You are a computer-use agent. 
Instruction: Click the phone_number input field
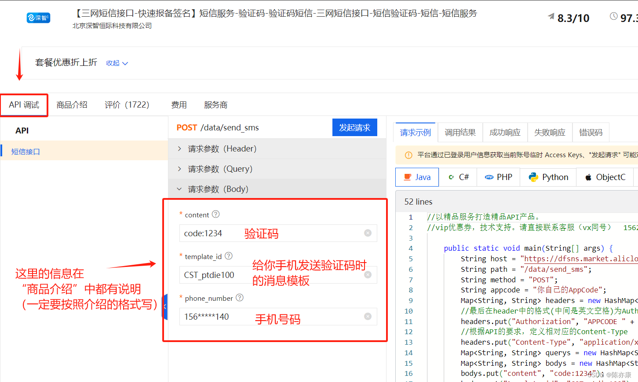point(278,317)
